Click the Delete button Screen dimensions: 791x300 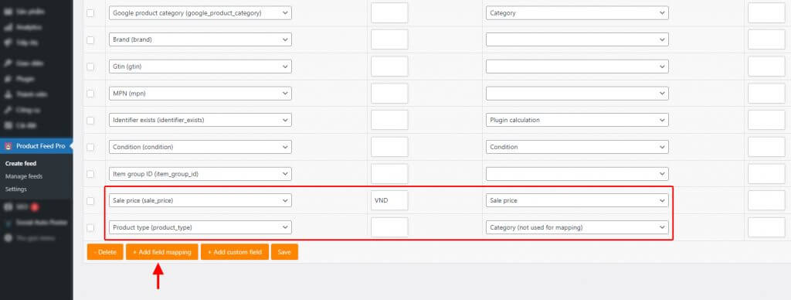pos(105,252)
